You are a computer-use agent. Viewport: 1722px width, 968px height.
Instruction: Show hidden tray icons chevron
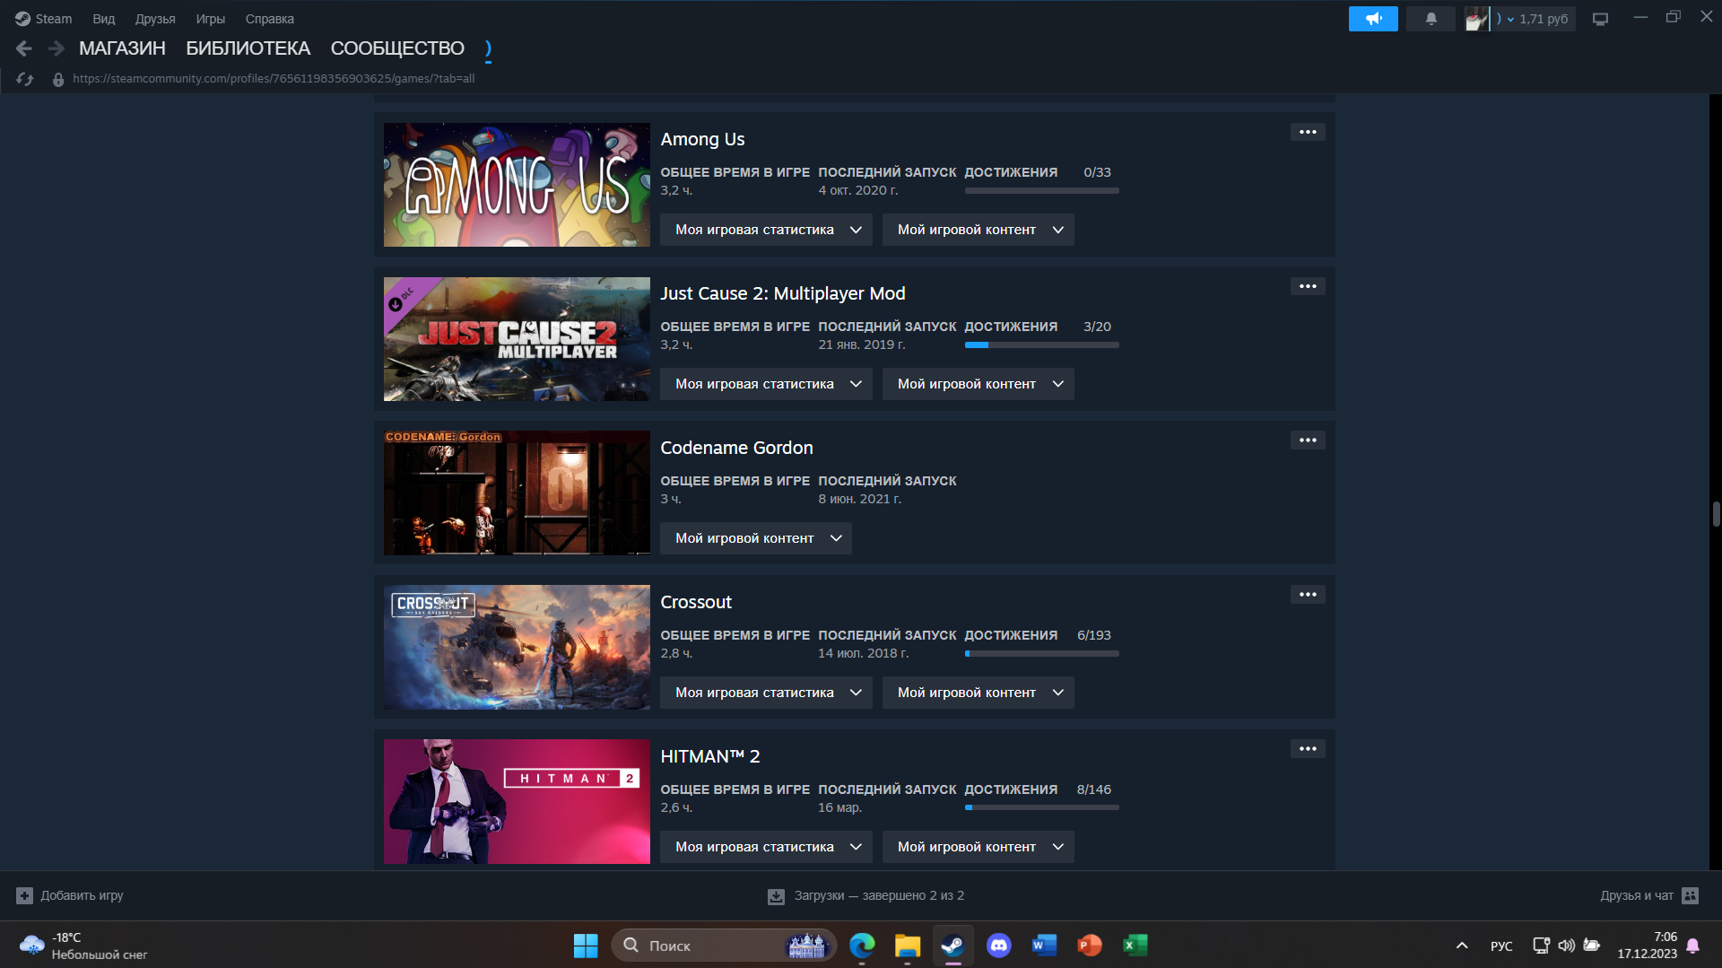[1462, 946]
